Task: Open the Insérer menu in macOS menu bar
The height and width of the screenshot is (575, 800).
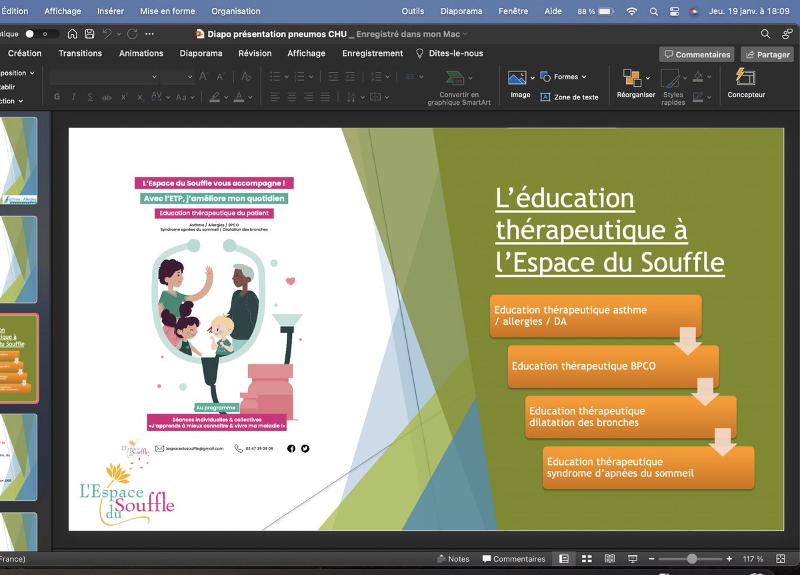Action: point(111,11)
